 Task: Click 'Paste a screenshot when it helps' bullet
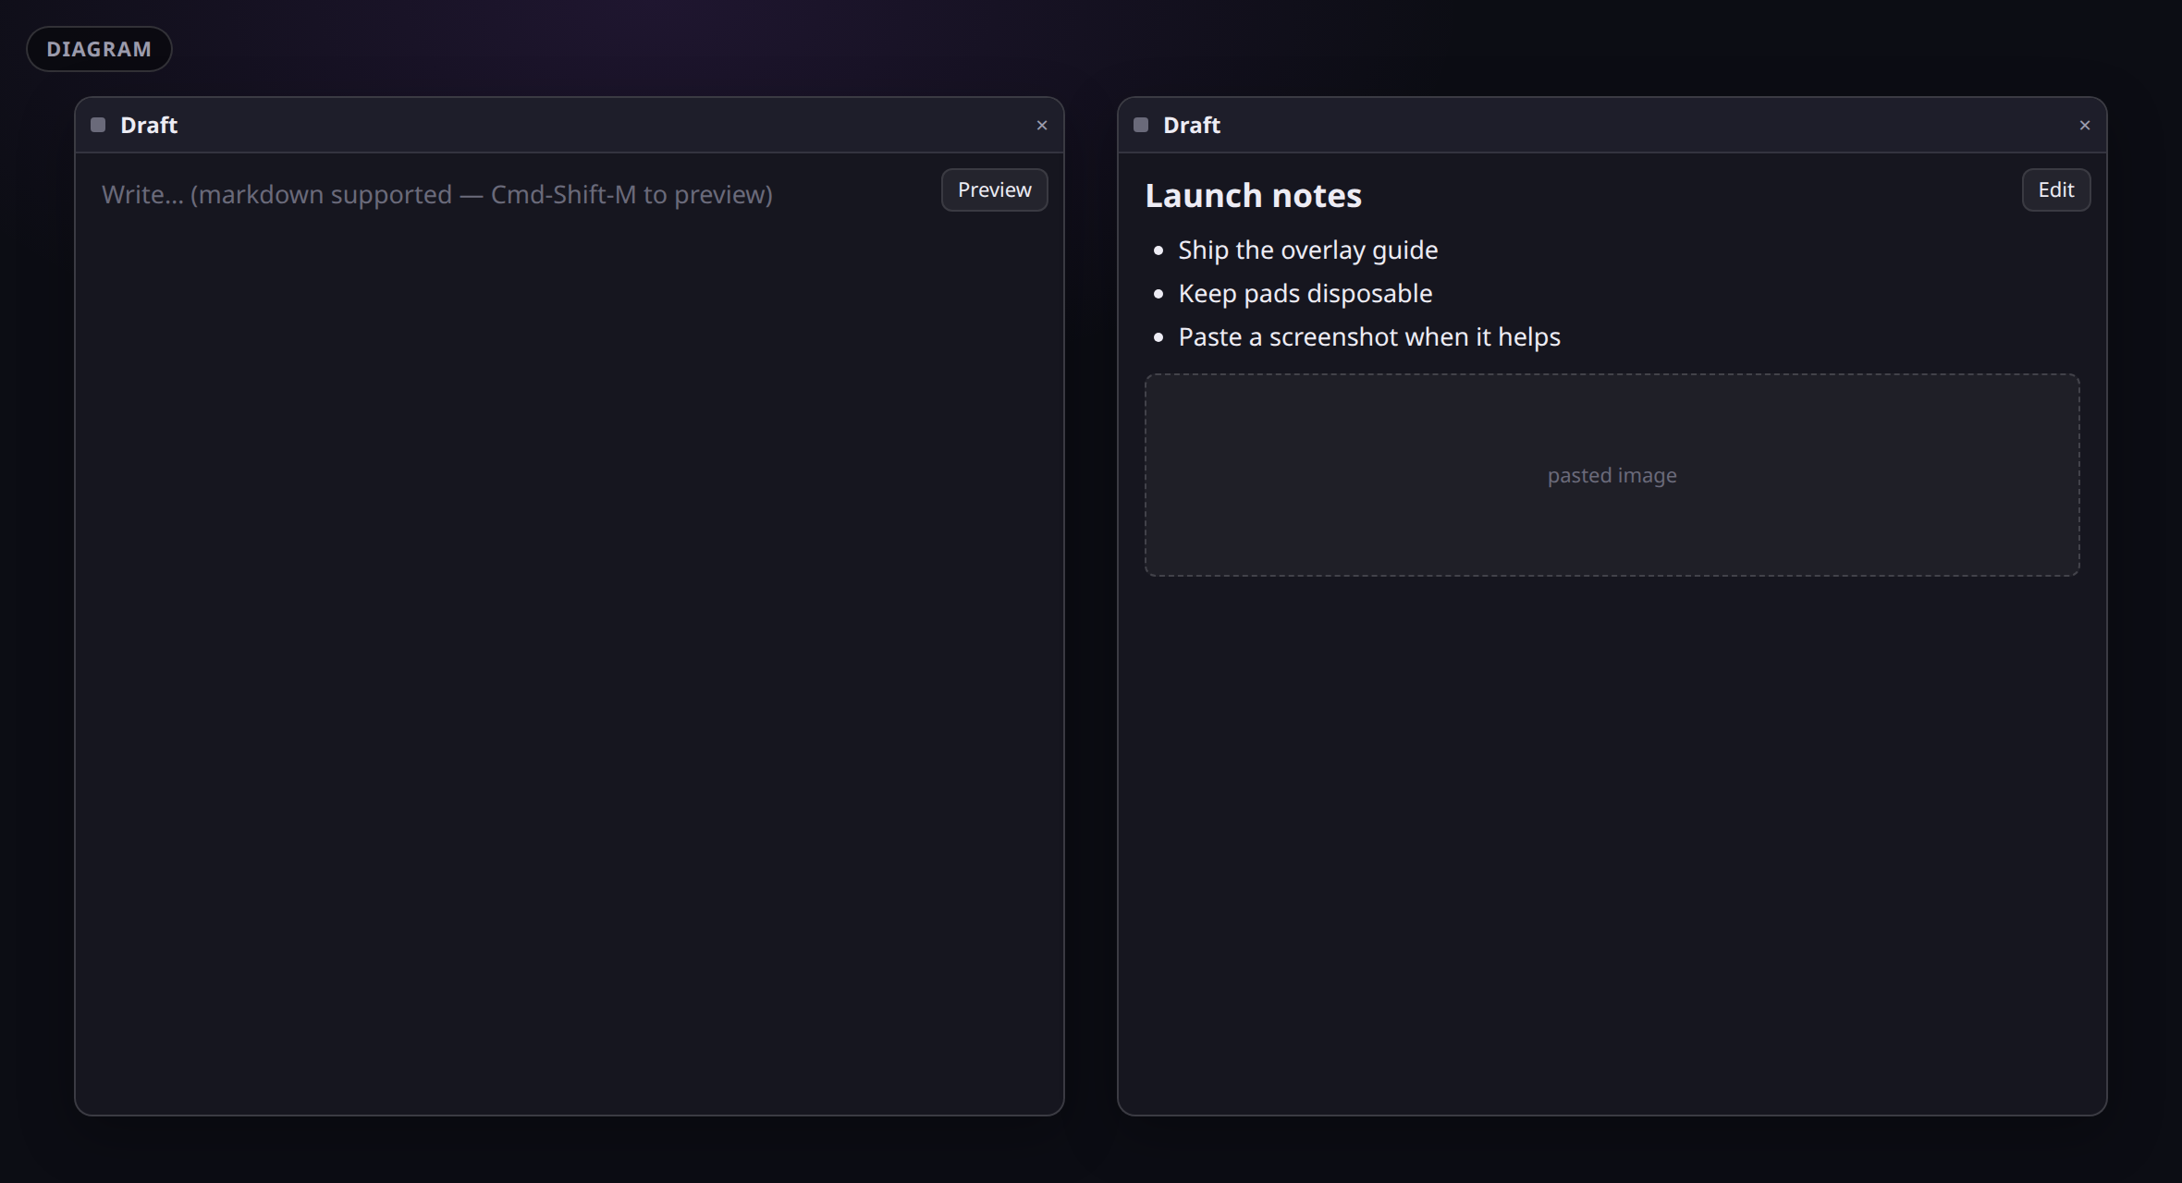tap(1369, 337)
